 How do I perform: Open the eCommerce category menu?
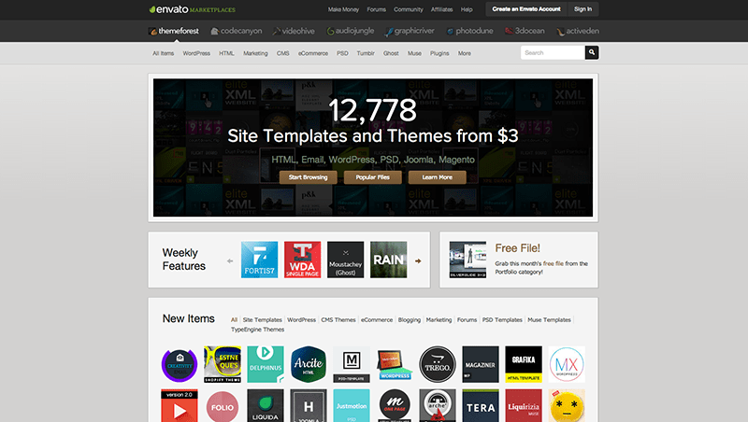click(313, 53)
